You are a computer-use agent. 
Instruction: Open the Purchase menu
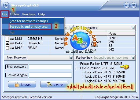(x=29, y=14)
